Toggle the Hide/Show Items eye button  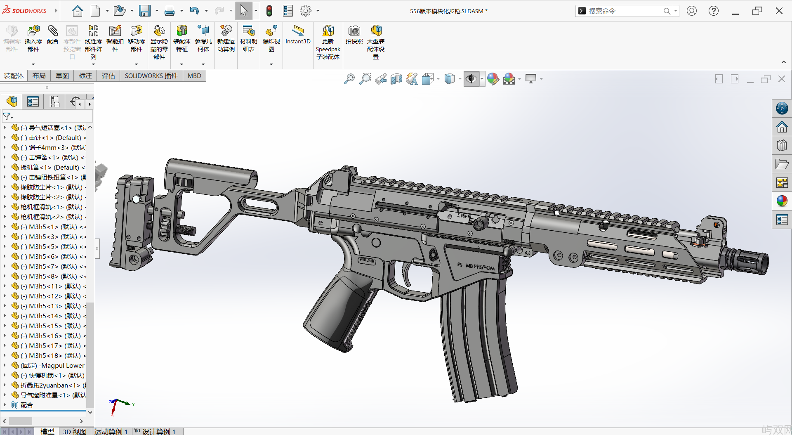471,79
